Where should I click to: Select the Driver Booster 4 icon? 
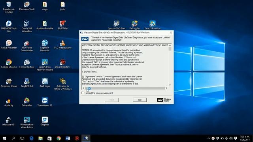(x=62, y=64)
